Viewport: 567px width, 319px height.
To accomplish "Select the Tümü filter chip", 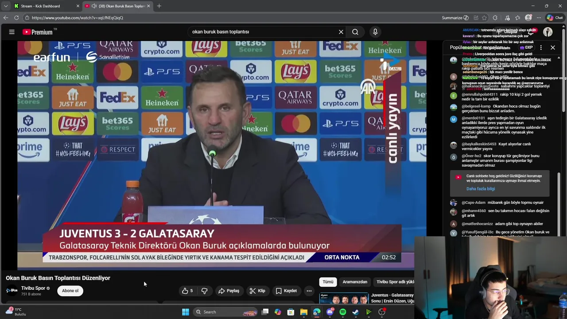I will [x=328, y=282].
